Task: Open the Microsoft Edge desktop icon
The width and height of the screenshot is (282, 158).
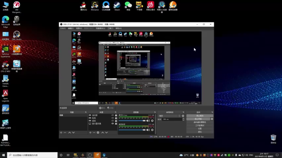Action: tap(5, 22)
